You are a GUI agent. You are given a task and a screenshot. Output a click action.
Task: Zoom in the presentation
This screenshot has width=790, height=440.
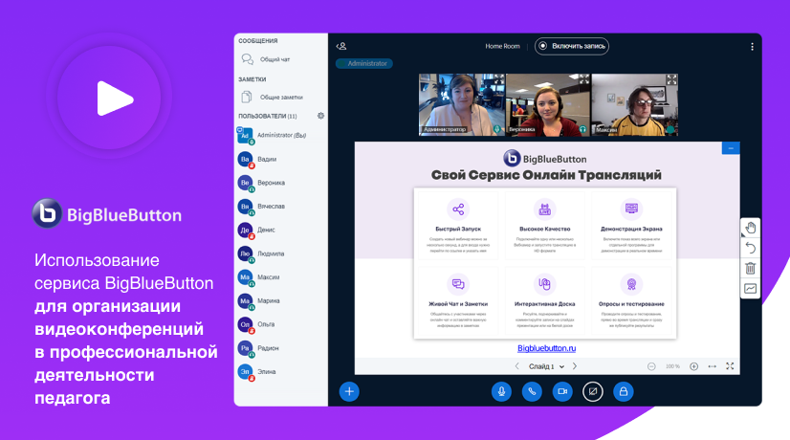(693, 366)
